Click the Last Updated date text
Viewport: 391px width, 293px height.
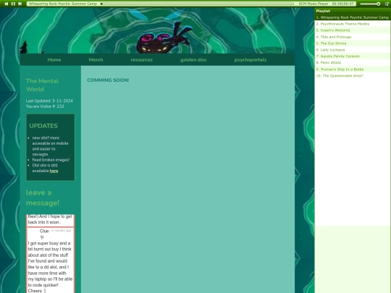pos(49,101)
